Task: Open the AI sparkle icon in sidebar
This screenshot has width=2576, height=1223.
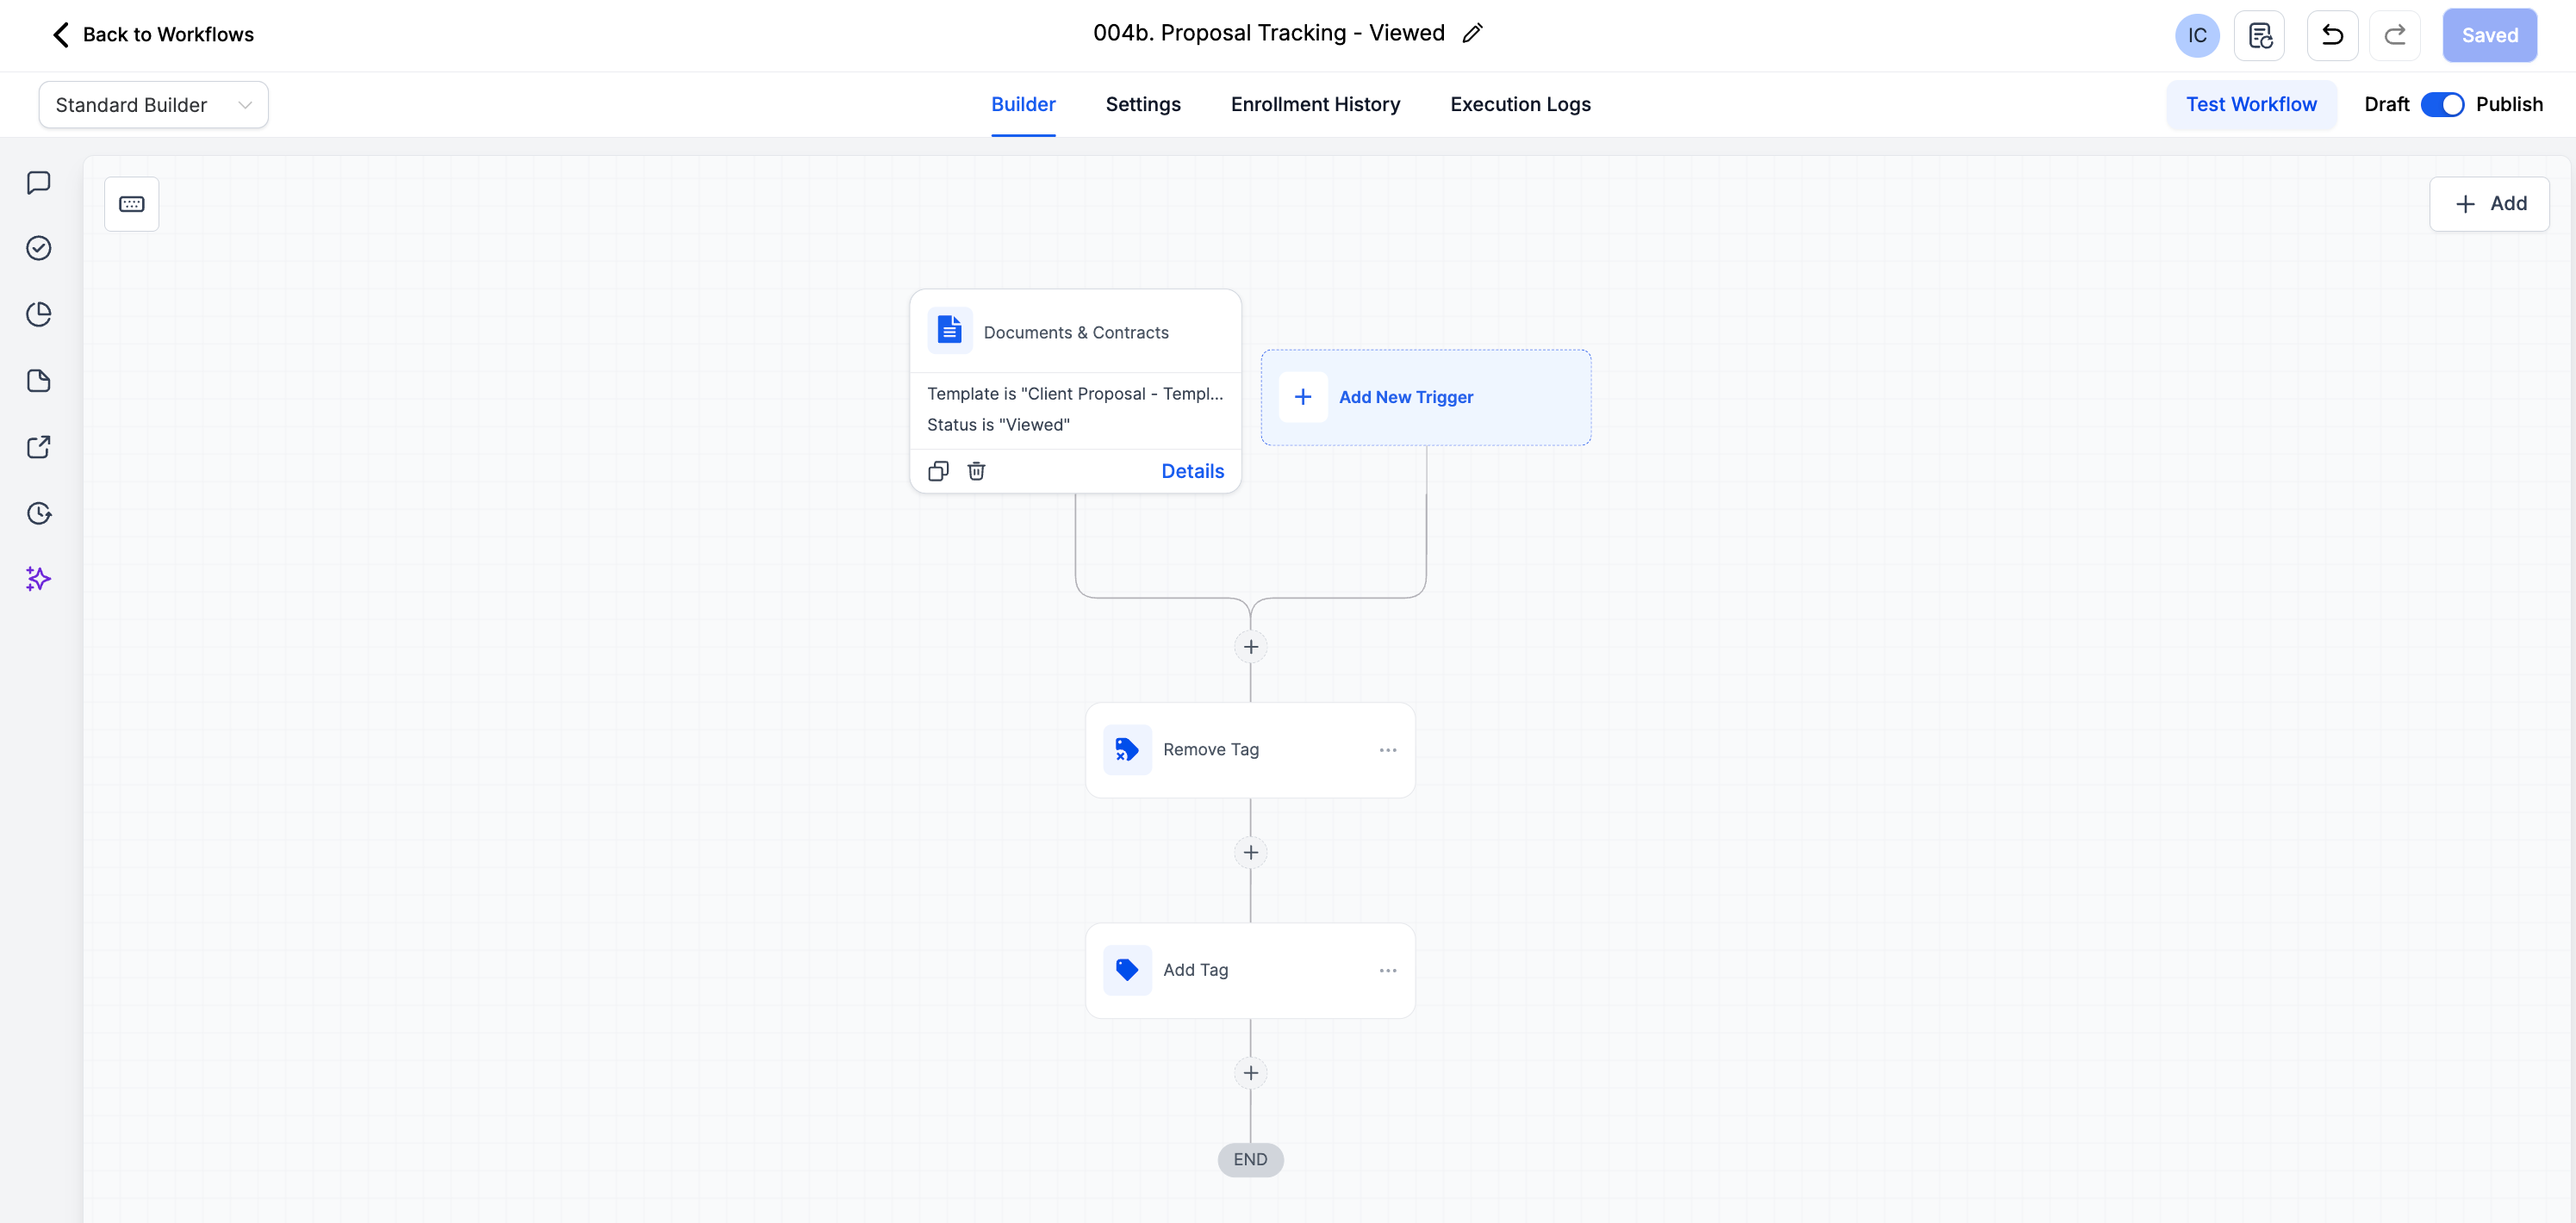Action: [x=38, y=579]
